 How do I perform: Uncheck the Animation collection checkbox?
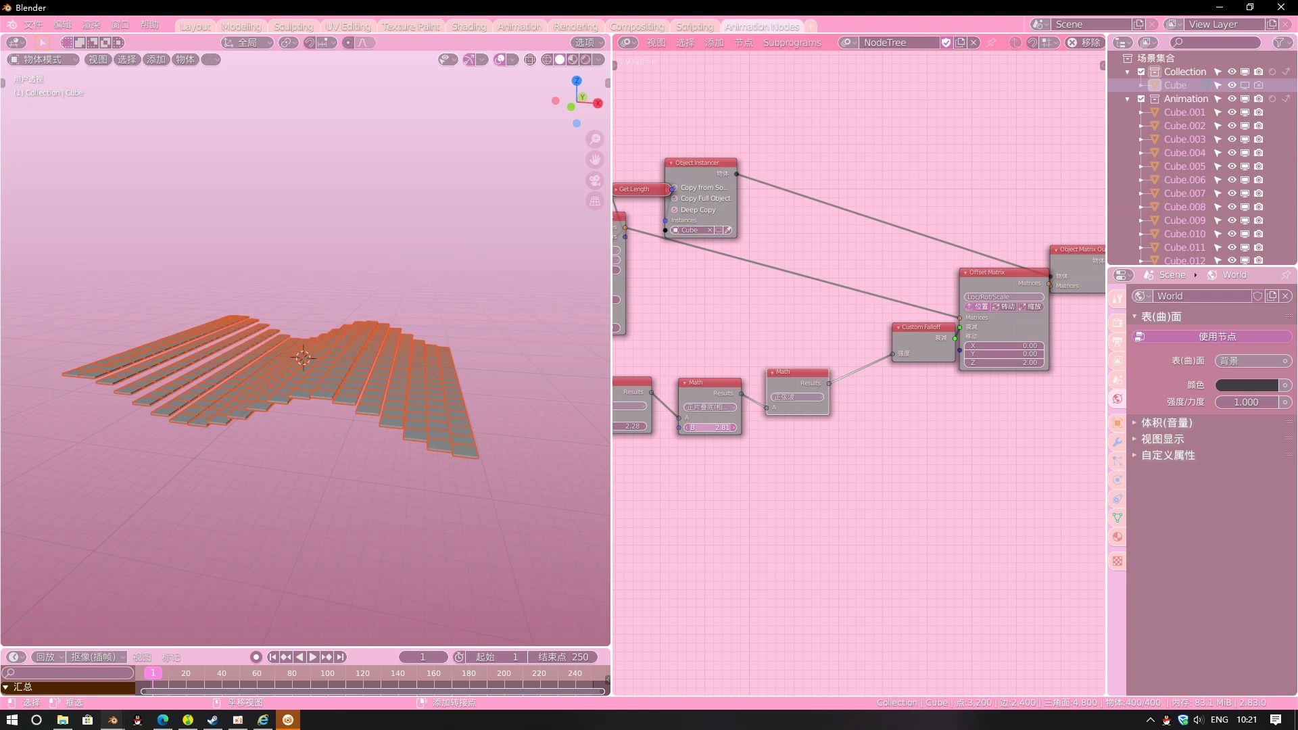coord(1141,99)
